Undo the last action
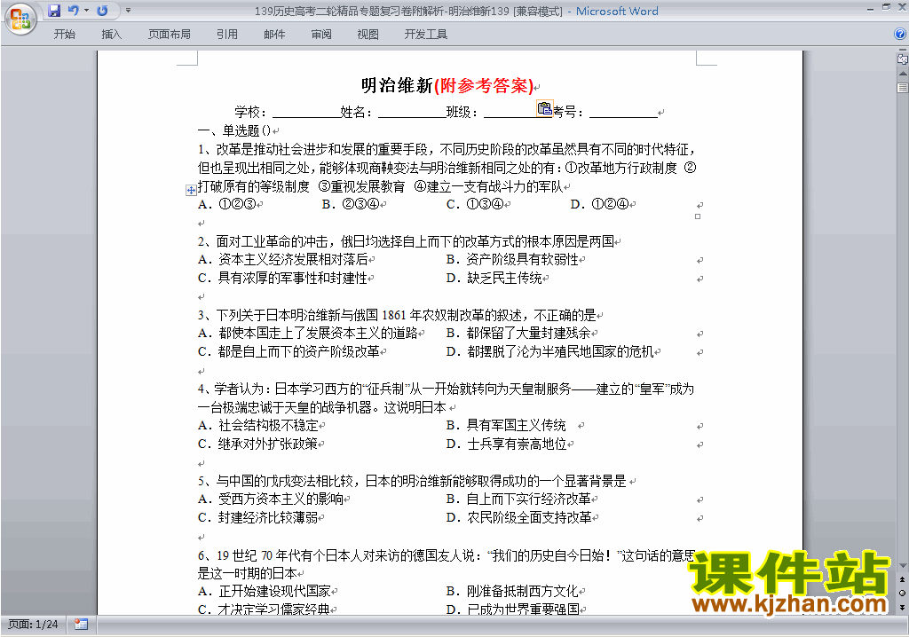 click(x=74, y=11)
